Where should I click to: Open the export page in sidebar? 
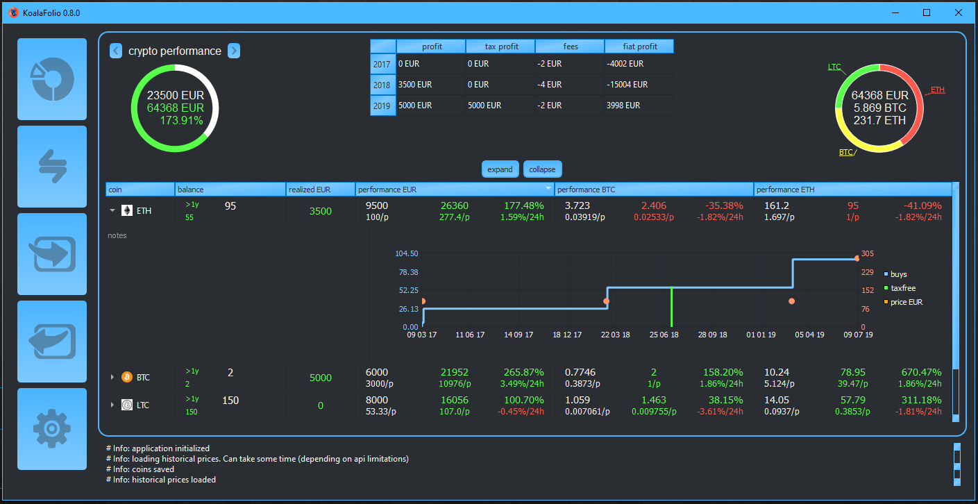[x=52, y=342]
